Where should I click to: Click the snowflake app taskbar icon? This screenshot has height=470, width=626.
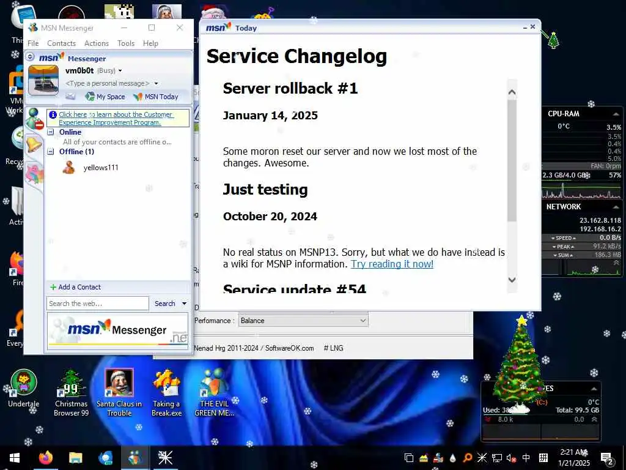[x=165, y=458]
